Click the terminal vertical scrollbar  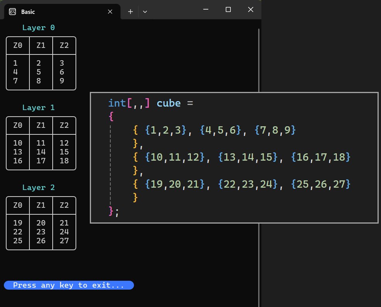click(259, 167)
